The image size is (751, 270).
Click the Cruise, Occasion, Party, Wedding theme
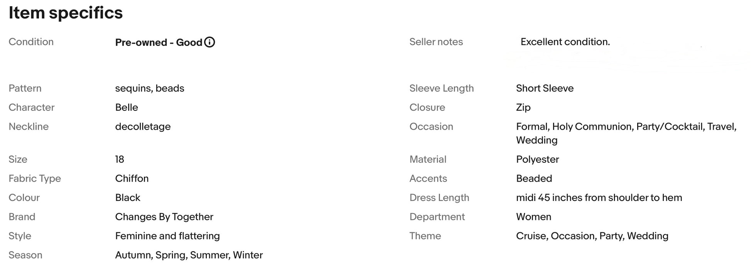tap(592, 236)
